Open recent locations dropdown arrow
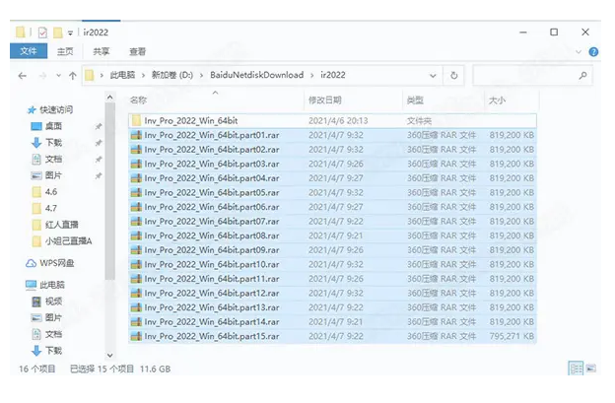The width and height of the screenshot is (615, 403). coord(58,75)
